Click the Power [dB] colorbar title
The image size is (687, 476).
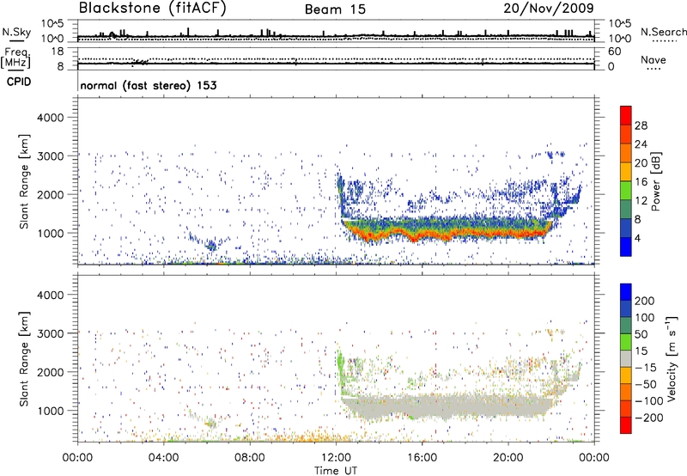[x=656, y=181]
